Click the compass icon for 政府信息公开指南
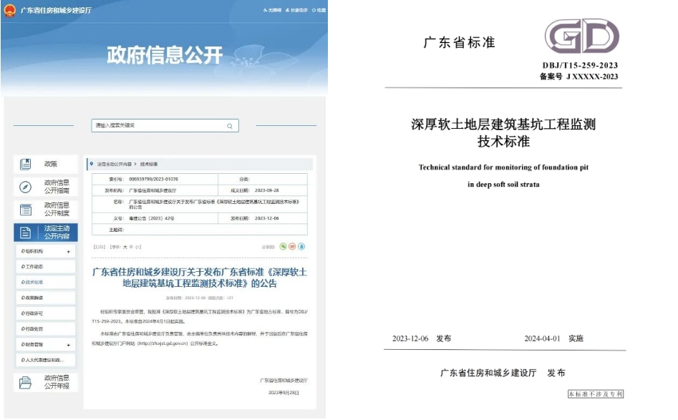 [x=26, y=187]
